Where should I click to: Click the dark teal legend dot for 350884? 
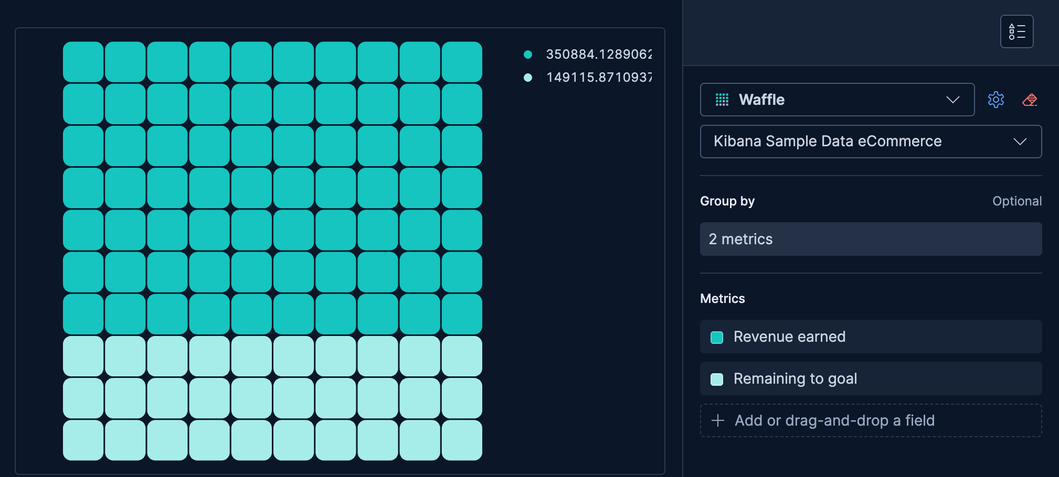pos(528,55)
